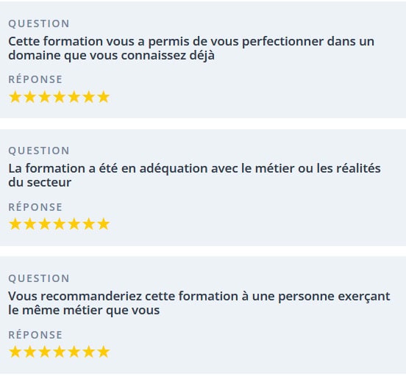Viewport: 406px width, 376px height.
Task: Click first star of recommanderiez question rating
Action: (x=15, y=352)
